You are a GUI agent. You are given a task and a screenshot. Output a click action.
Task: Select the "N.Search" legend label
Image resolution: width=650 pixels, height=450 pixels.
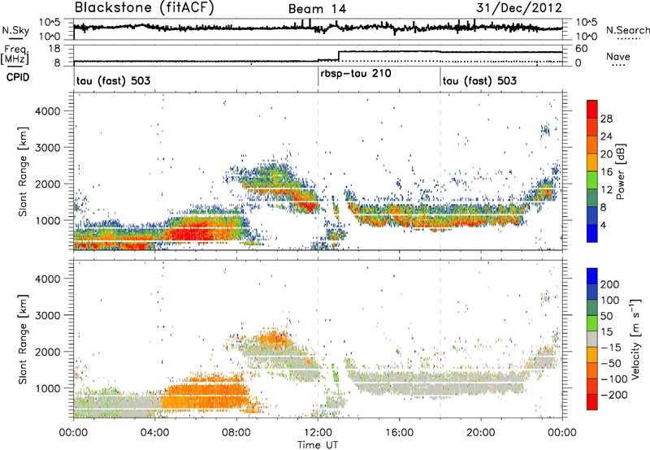pos(628,30)
